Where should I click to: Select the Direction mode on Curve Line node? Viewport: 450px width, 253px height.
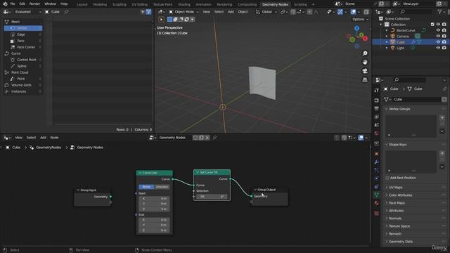(162, 187)
